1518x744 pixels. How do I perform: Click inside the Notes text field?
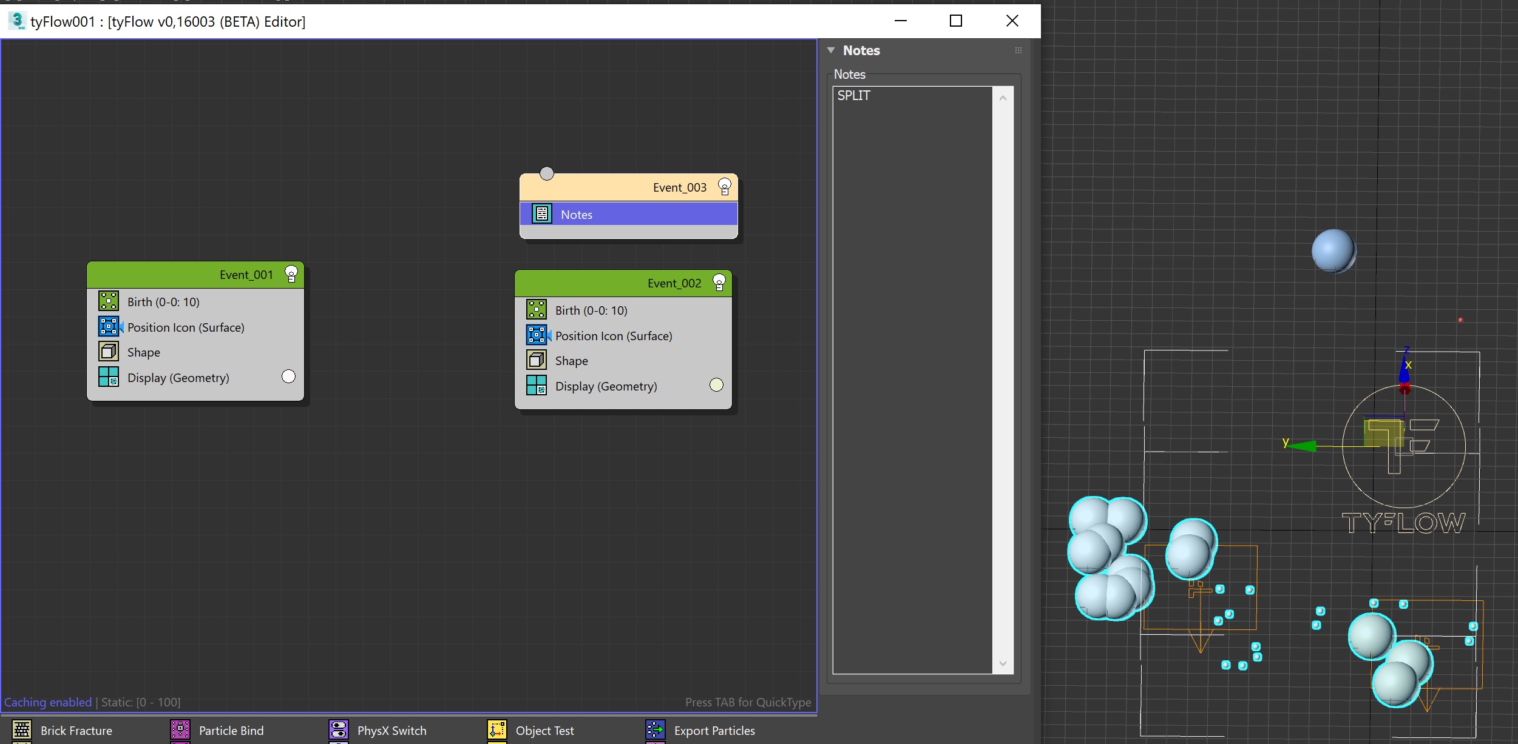coord(912,380)
